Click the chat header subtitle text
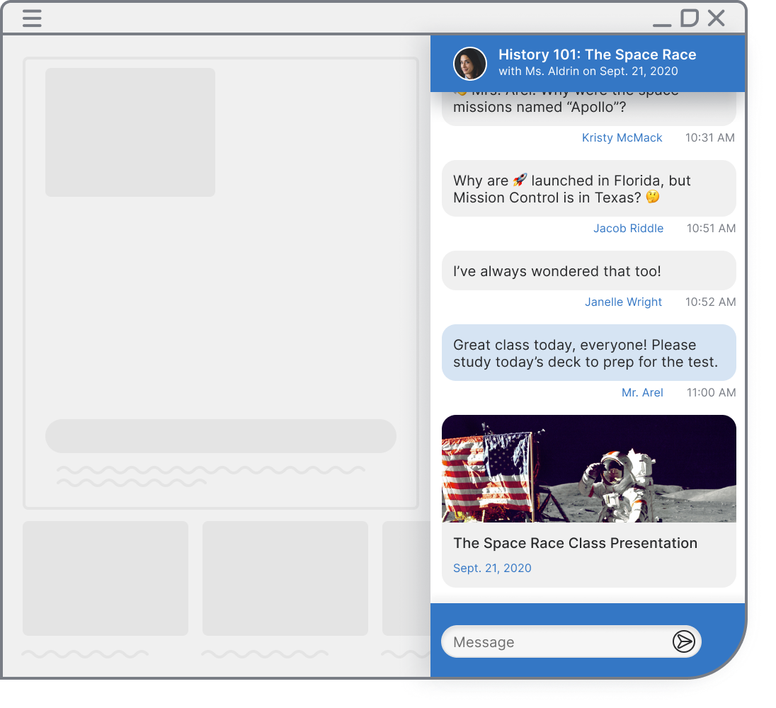Image resolution: width=776 pixels, height=708 pixels. coord(598,72)
